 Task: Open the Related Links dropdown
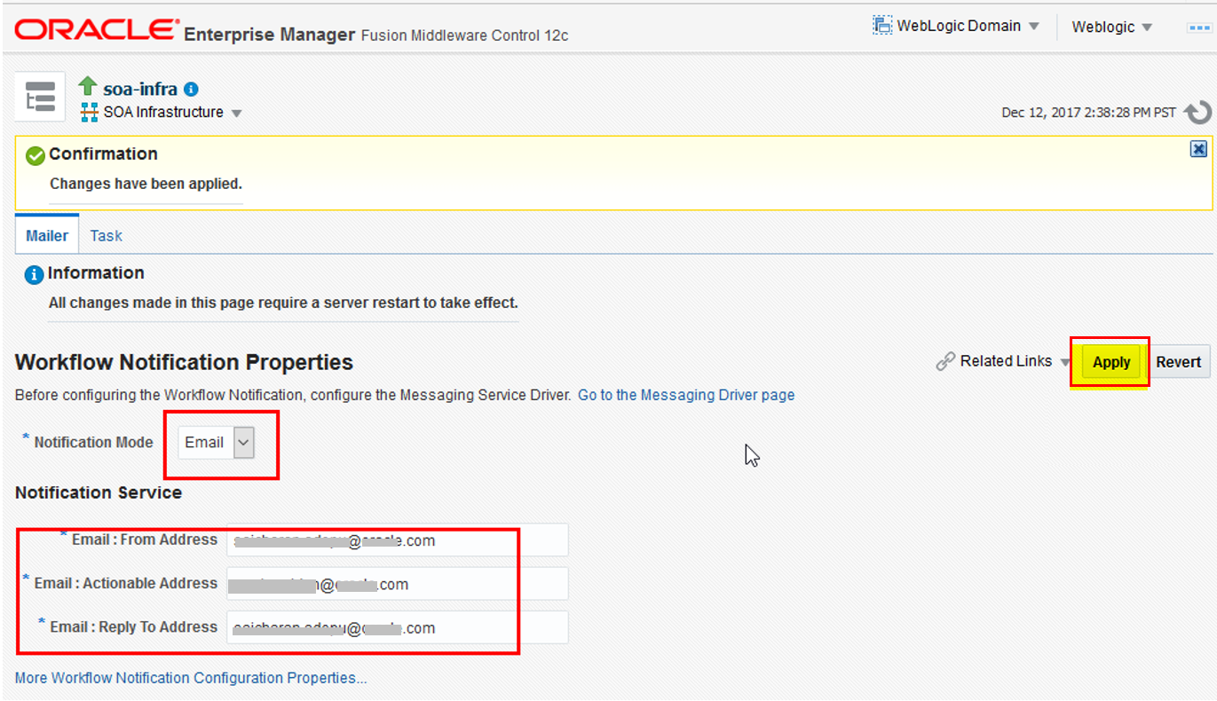pos(1015,361)
